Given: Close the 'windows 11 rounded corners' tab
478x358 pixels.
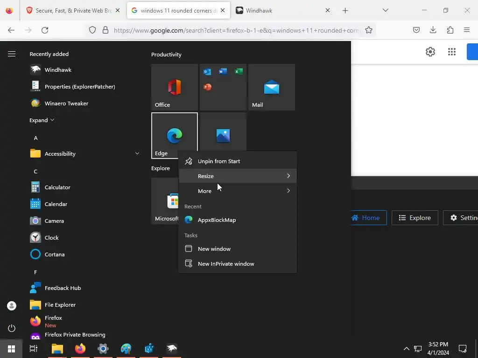Looking at the screenshot, I should coord(223,10).
